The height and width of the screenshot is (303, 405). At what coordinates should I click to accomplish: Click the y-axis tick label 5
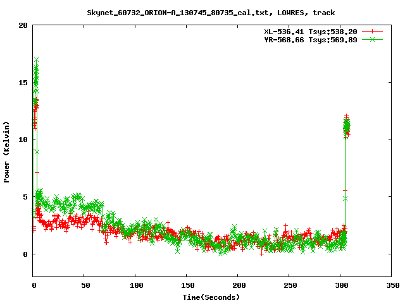25,197
